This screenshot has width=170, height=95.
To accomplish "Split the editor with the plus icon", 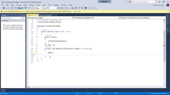I will pyautogui.click(x=164, y=20).
